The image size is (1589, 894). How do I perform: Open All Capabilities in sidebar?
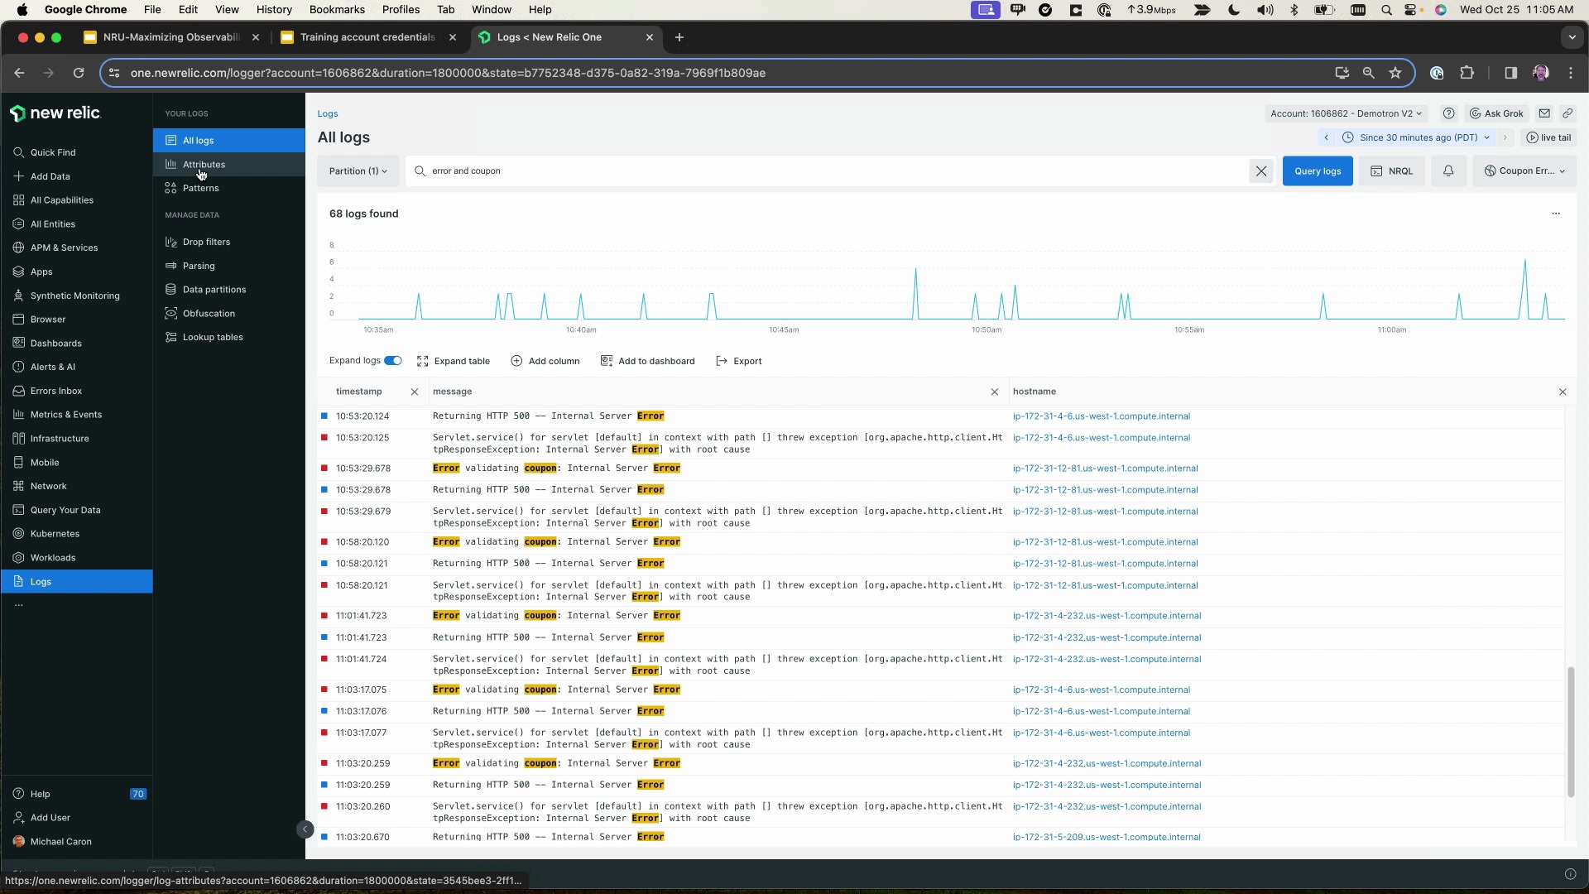click(x=61, y=200)
